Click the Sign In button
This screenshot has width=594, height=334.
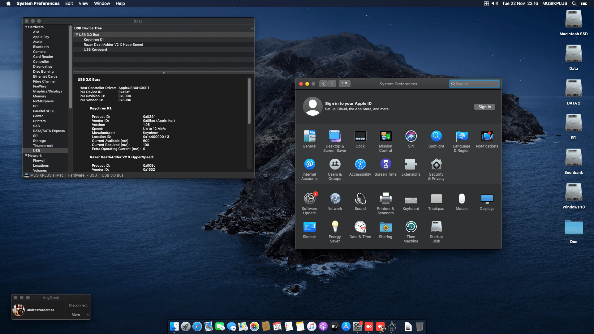[x=484, y=107]
